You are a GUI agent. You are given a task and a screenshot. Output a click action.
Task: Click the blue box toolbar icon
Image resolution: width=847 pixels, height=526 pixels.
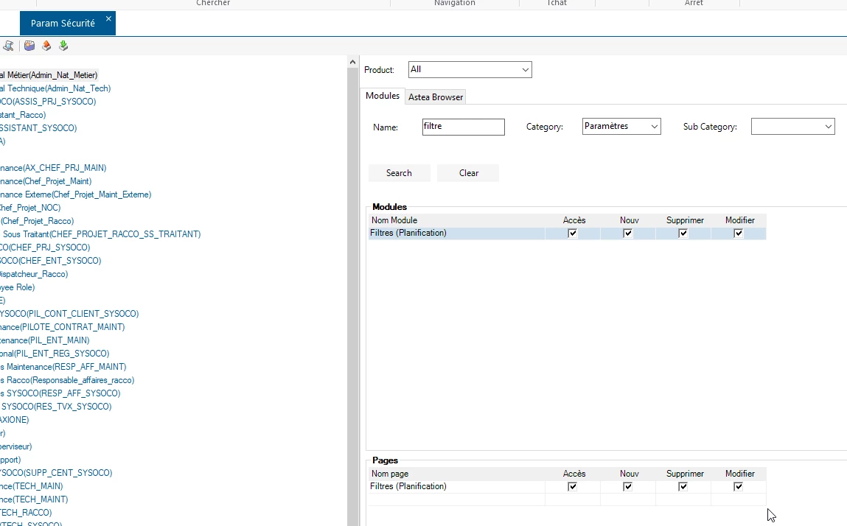pos(29,46)
